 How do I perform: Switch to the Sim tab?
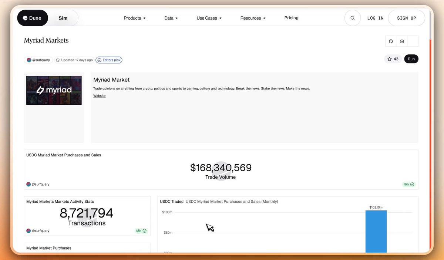[x=63, y=18]
